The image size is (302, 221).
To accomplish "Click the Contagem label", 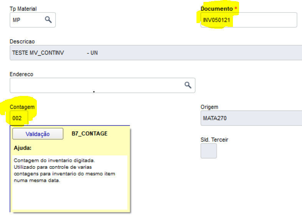I will [x=22, y=107].
